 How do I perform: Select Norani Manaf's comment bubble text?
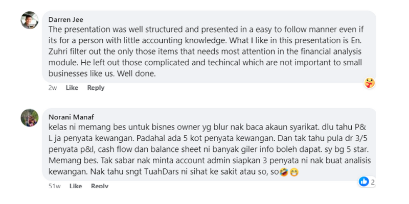[x=210, y=149]
